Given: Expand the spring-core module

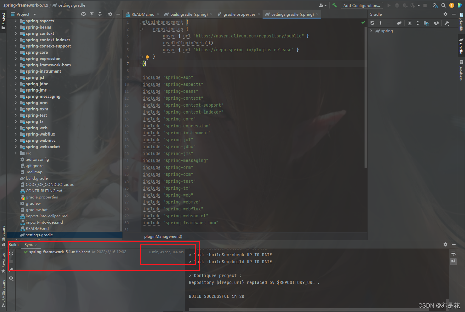Looking at the screenshot, I should pyautogui.click(x=16, y=53).
